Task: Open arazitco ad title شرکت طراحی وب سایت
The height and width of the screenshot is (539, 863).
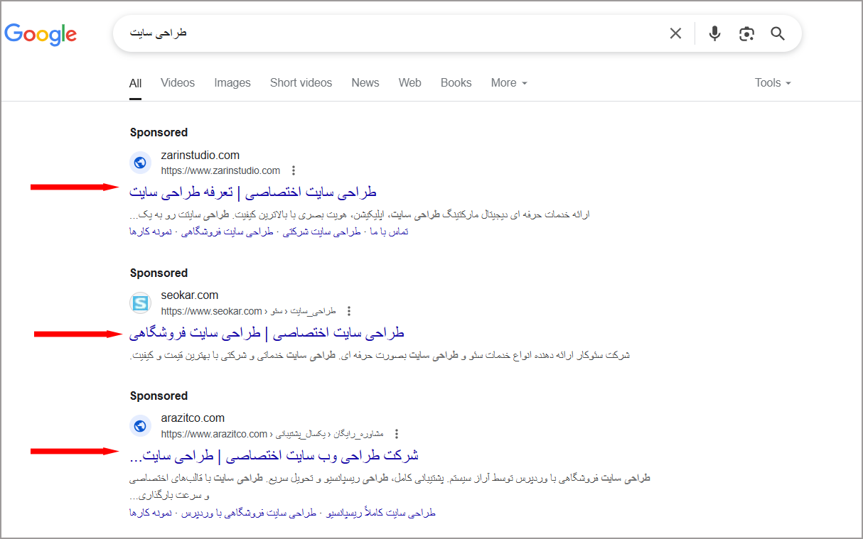Action: [274, 455]
